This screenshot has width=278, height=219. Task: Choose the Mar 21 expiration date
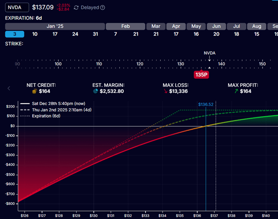click(156, 34)
